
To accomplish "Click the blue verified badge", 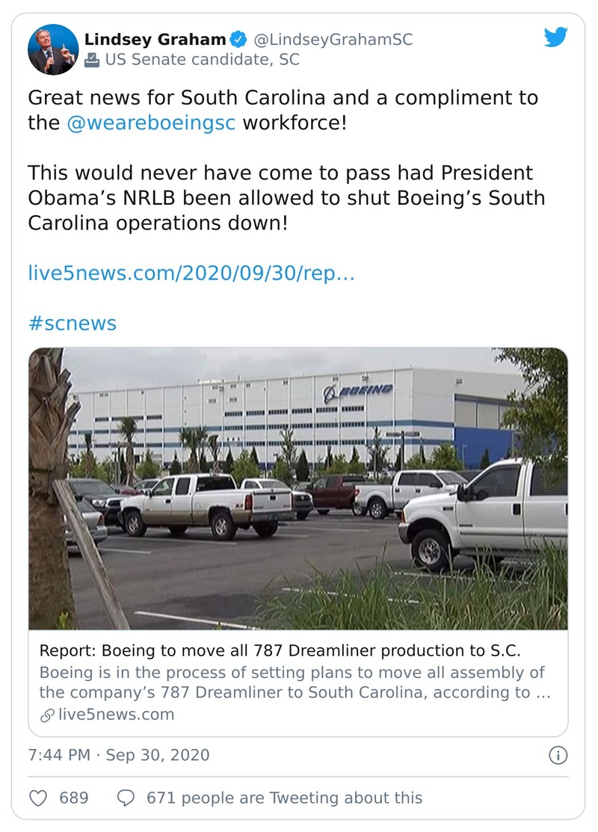I will coord(238,40).
